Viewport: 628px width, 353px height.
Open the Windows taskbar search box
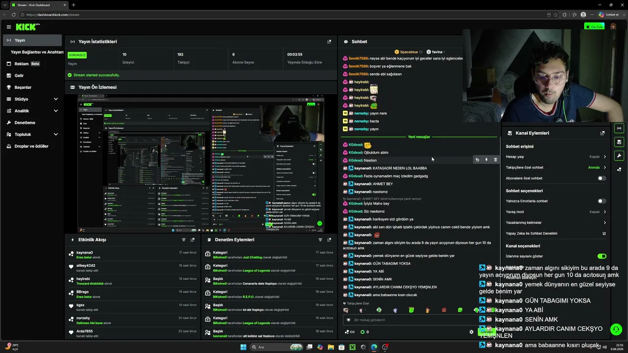(276, 347)
